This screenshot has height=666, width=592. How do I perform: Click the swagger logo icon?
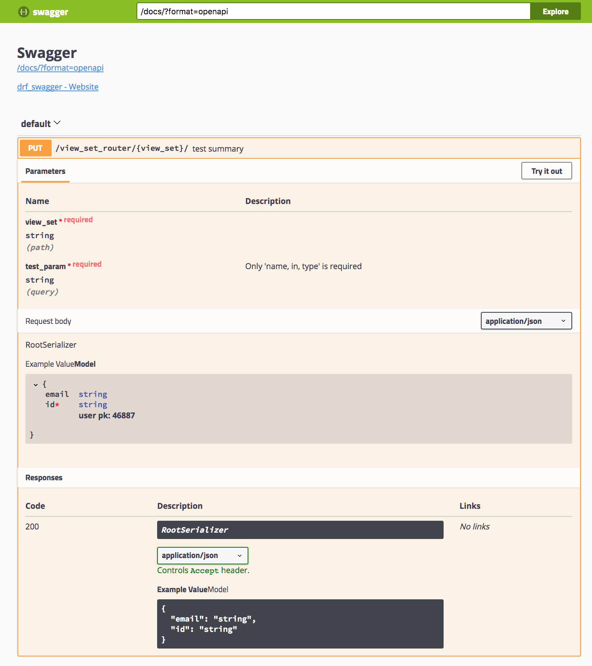click(x=24, y=12)
